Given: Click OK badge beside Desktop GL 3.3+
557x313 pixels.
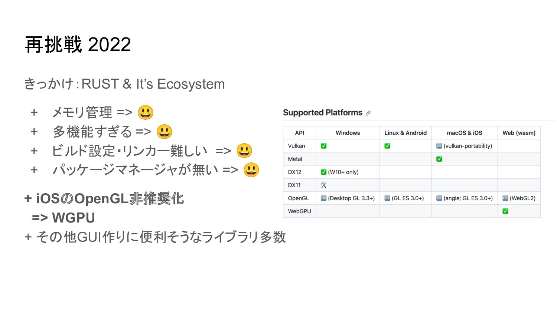Looking at the screenshot, I should (x=323, y=198).
